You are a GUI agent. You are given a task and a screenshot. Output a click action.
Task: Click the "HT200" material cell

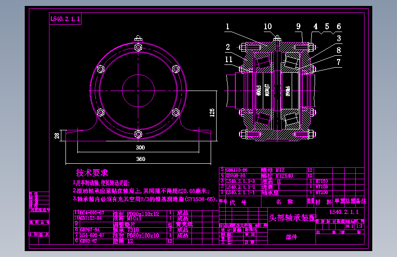[x=322, y=193]
